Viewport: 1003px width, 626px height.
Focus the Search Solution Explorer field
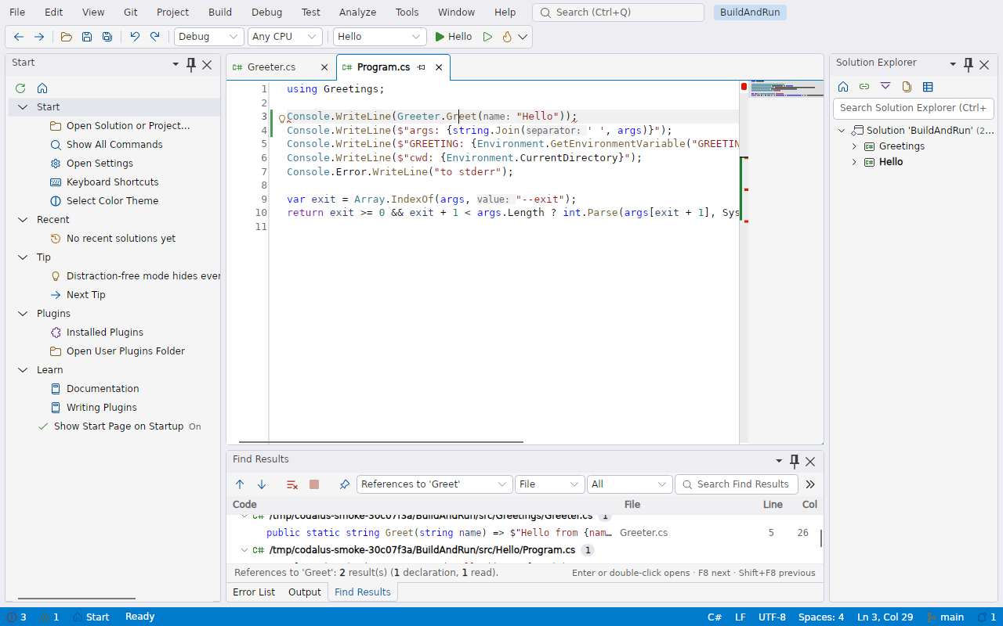click(x=914, y=108)
